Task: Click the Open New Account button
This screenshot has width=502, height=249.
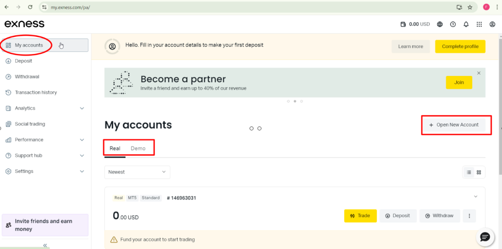Action: pyautogui.click(x=453, y=125)
